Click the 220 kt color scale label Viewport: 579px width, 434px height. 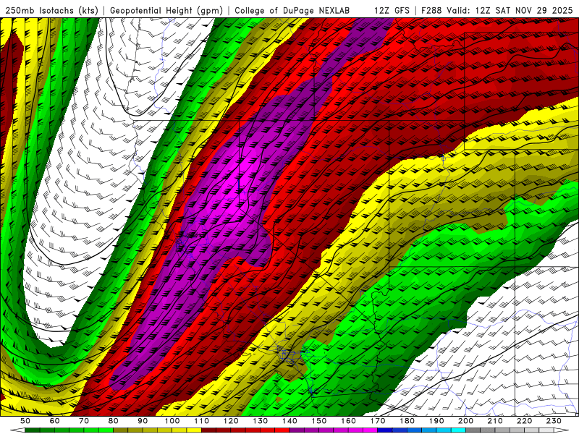click(525, 421)
